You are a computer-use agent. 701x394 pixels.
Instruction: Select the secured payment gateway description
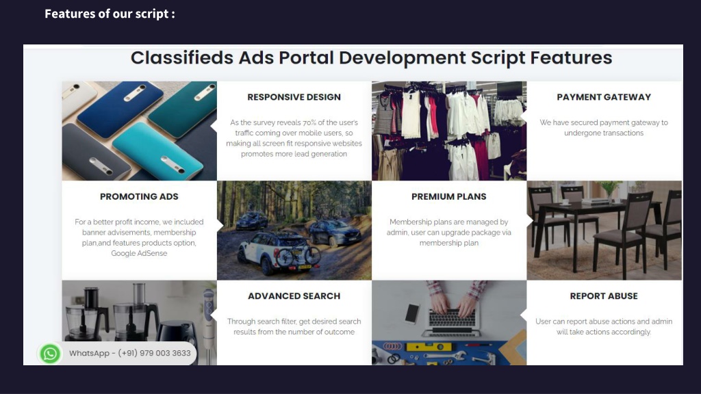[x=604, y=128]
